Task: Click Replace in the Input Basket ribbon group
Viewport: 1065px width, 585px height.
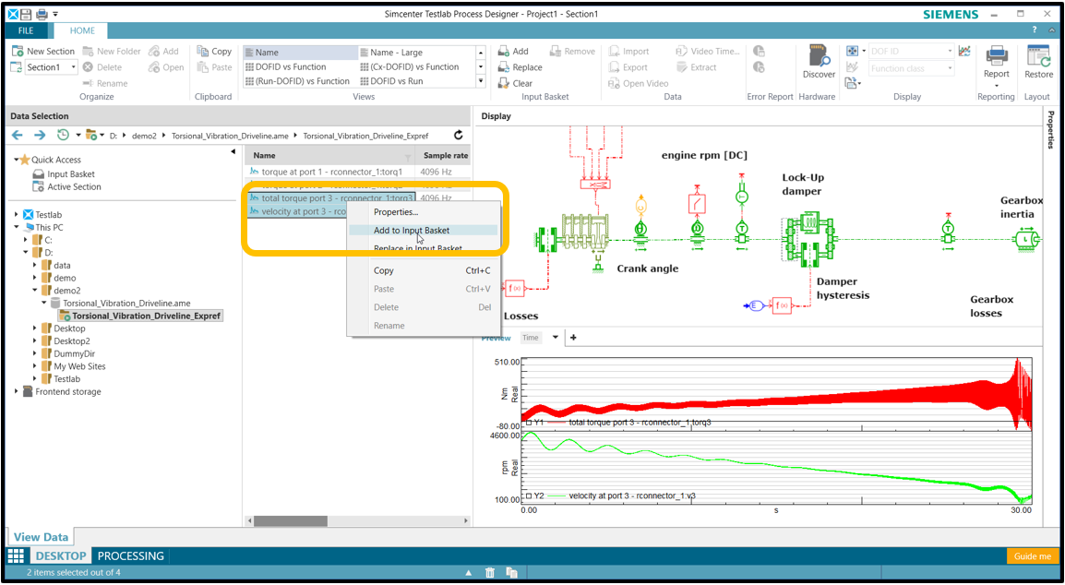Action: point(520,67)
